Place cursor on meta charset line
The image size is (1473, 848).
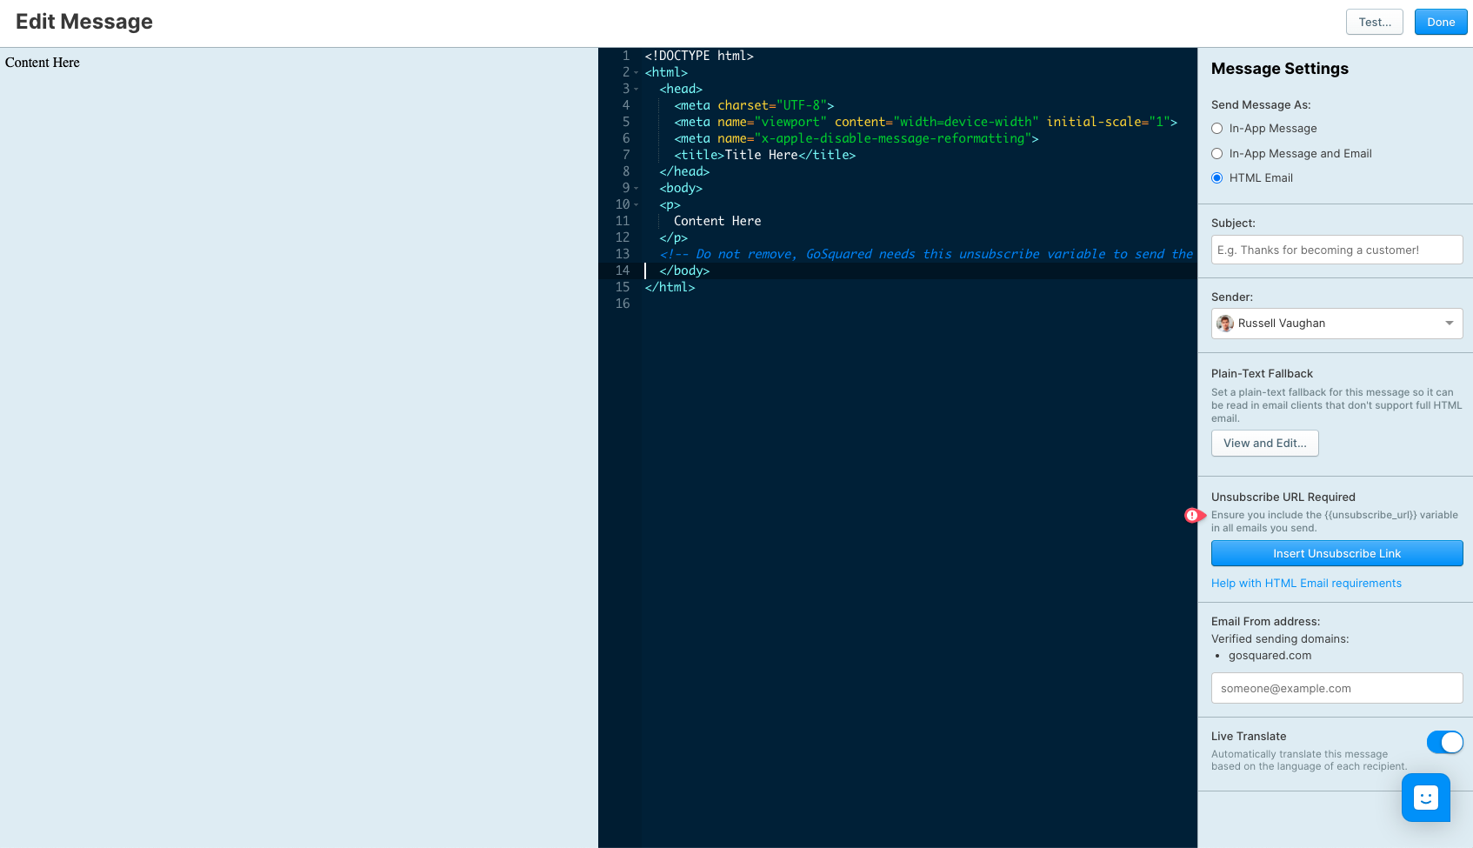coord(754,105)
